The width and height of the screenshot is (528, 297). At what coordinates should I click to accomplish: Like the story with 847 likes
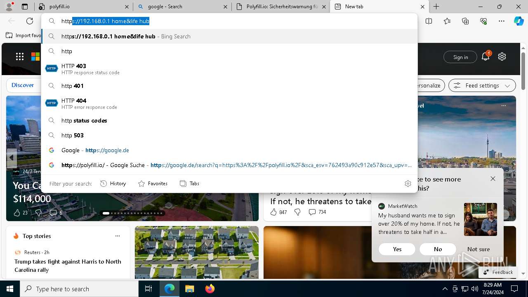[278, 212]
